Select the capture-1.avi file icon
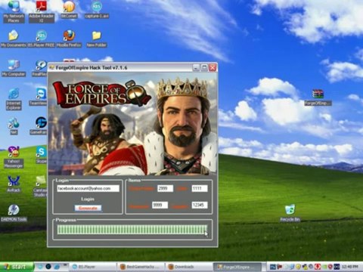 pos(97,10)
